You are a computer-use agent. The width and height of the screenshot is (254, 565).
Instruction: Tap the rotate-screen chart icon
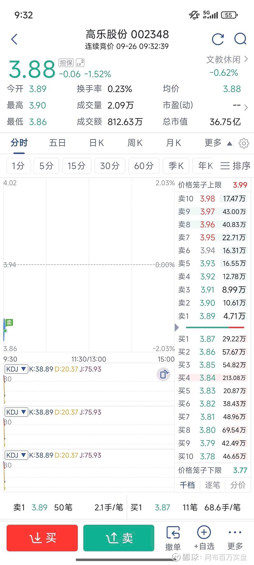coord(164,374)
